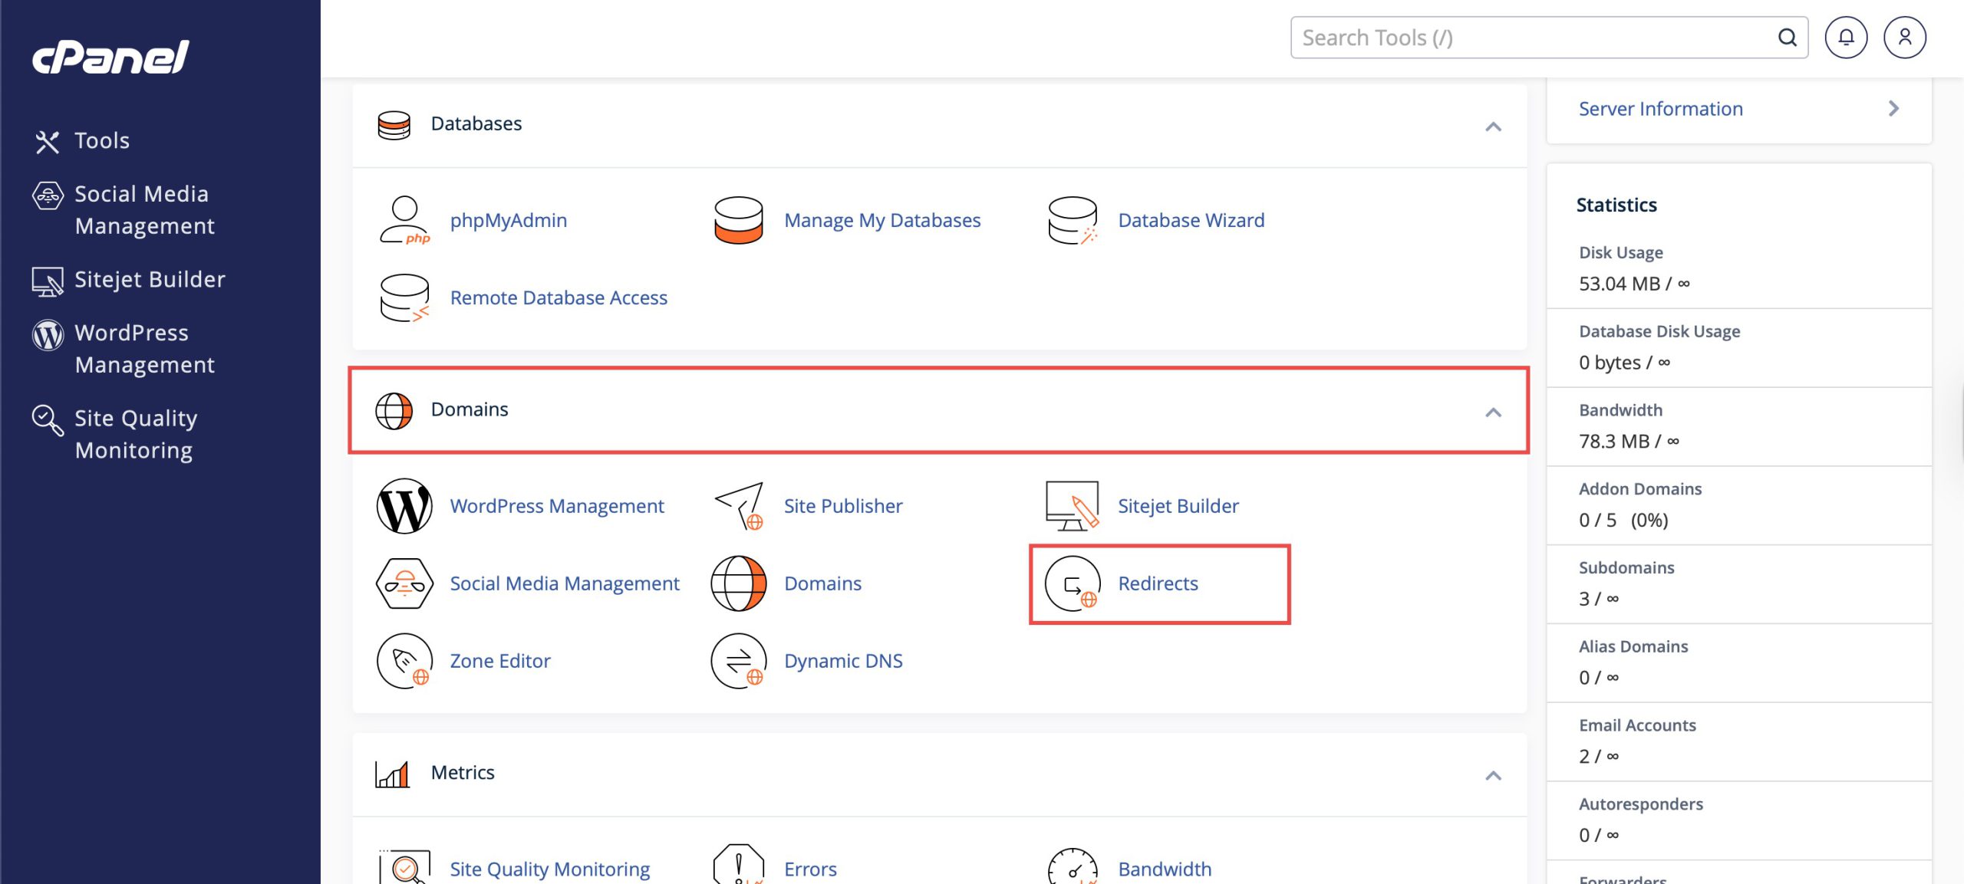
Task: Click the Dynamic DNS icon
Action: (x=738, y=661)
